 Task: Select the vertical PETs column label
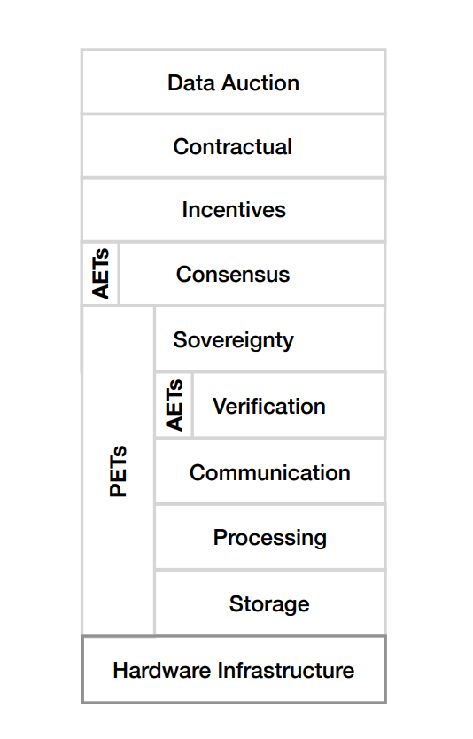pyautogui.click(x=119, y=471)
